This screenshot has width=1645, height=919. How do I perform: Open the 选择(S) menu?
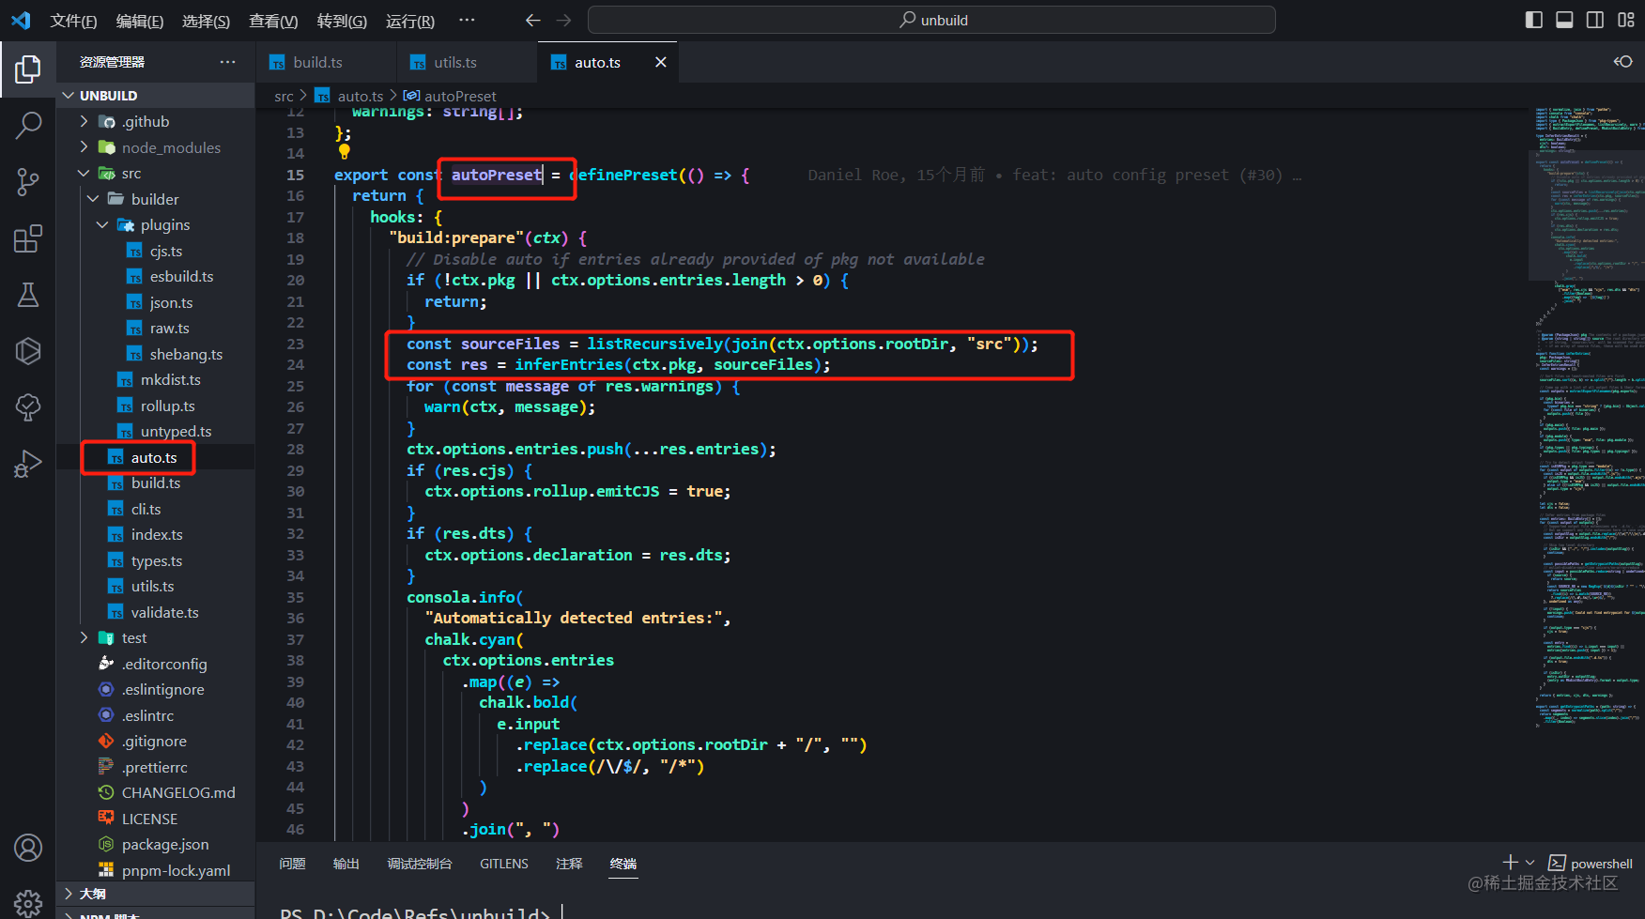206,21
